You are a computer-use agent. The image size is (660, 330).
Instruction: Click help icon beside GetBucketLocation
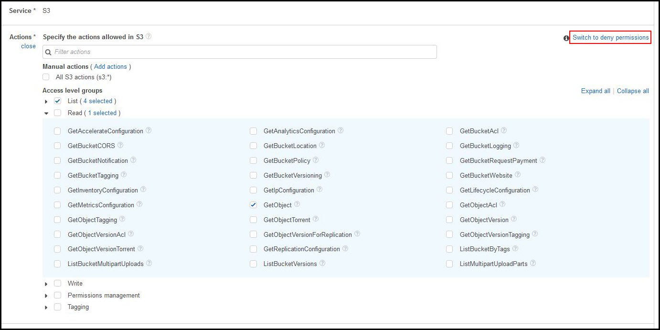click(322, 145)
